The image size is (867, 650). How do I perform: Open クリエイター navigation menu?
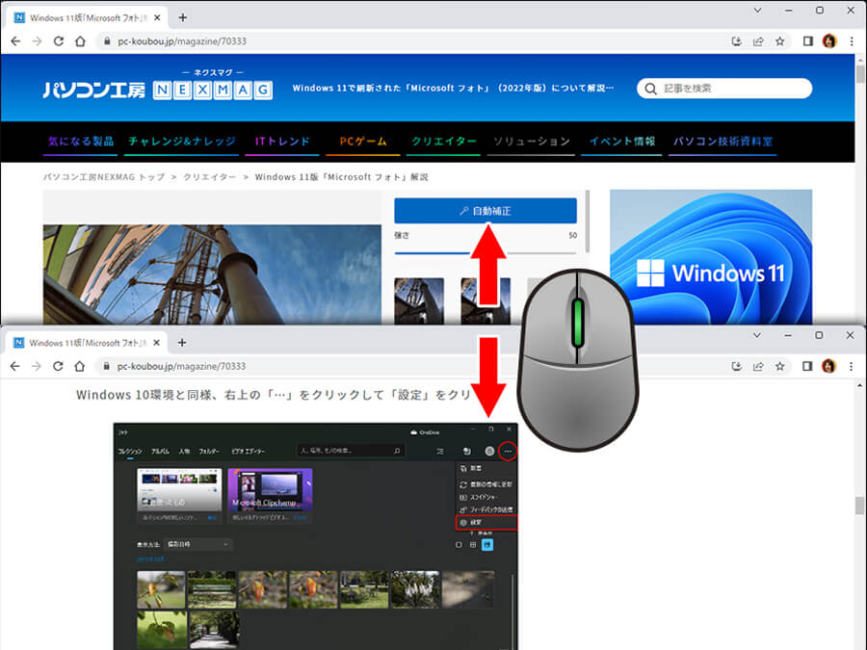(443, 142)
